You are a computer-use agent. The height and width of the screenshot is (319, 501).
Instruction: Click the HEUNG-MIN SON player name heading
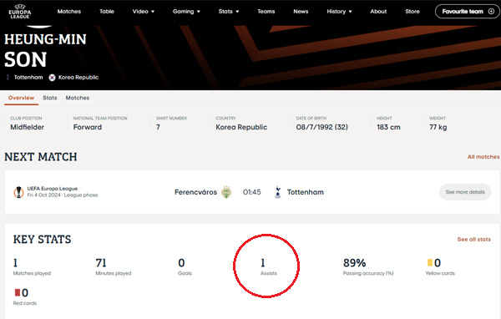point(45,49)
